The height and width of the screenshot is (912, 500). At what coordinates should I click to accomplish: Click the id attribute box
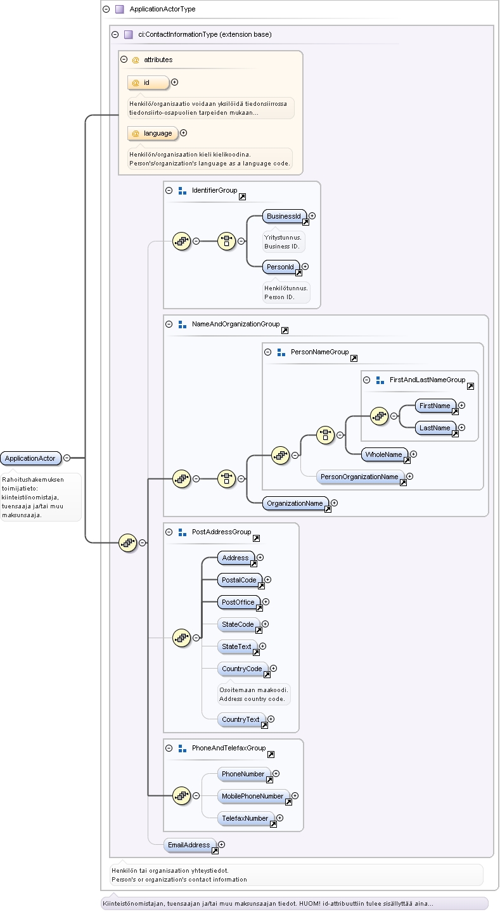point(148,82)
